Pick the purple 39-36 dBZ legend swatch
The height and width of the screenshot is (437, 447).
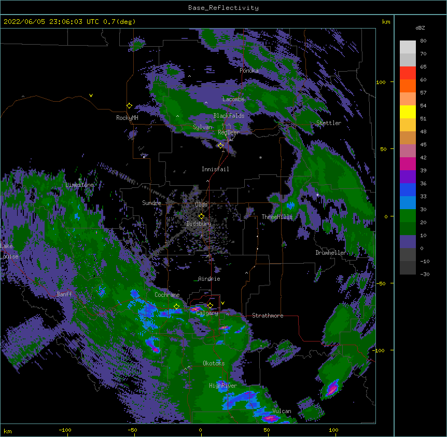408,176
